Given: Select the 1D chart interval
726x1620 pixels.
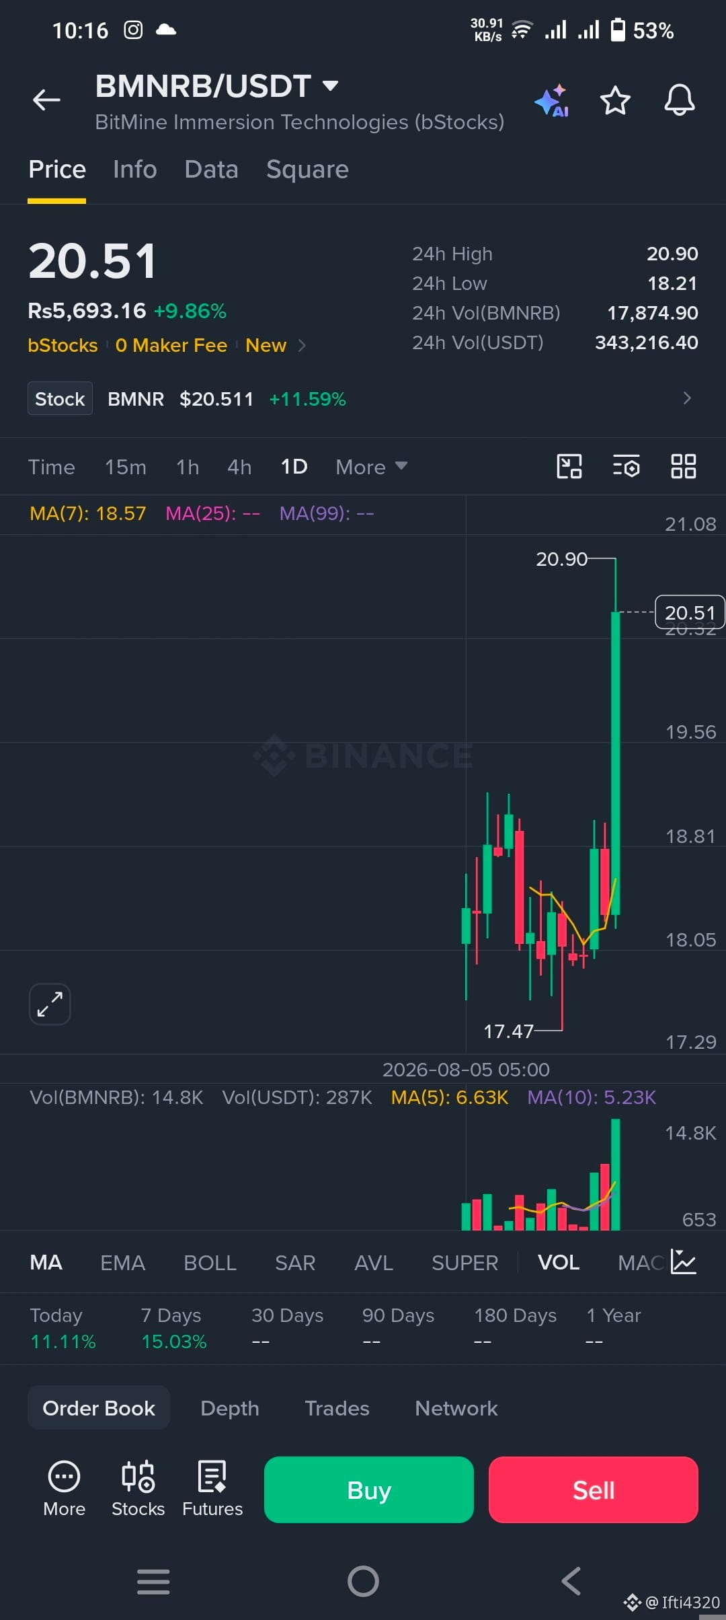Looking at the screenshot, I should (x=294, y=467).
